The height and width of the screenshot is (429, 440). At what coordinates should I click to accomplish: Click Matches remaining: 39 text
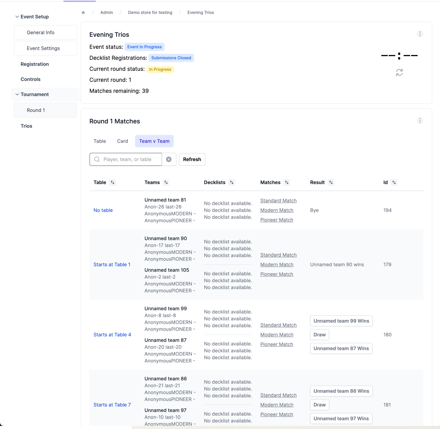pos(119,91)
